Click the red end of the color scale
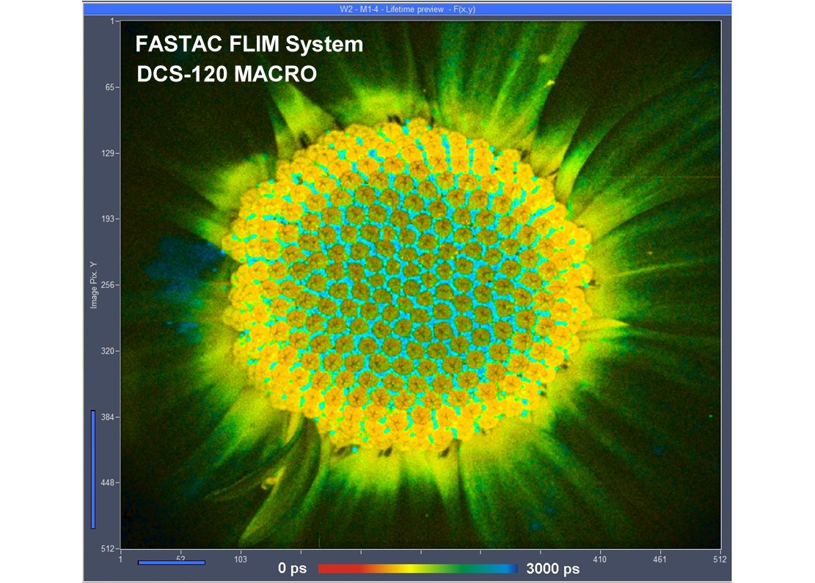This screenshot has width=815, height=583. click(329, 567)
